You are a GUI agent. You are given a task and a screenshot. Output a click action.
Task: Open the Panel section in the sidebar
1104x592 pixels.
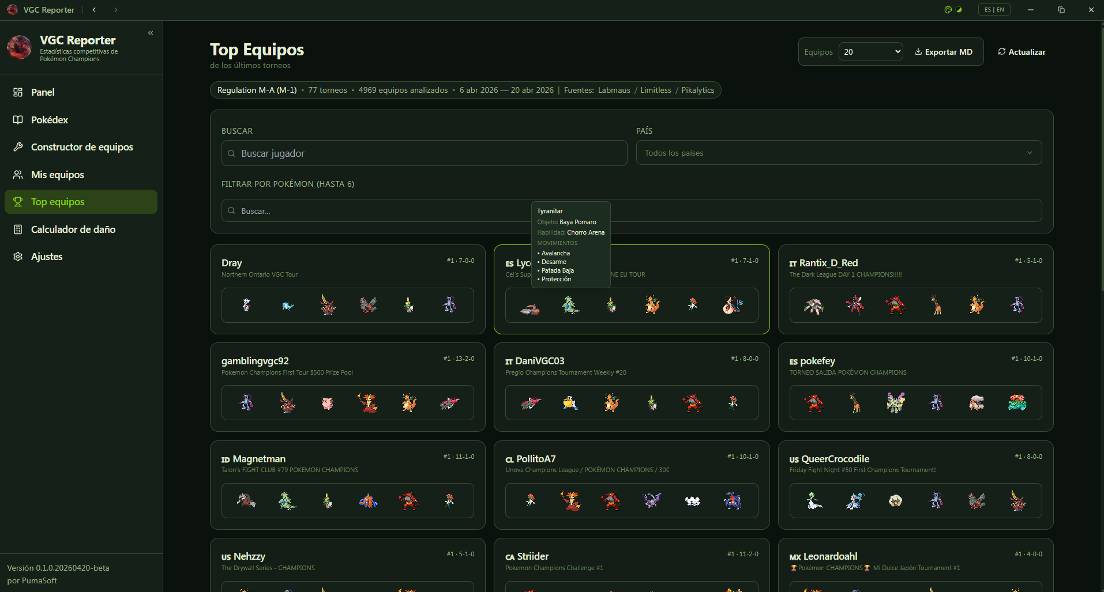(x=81, y=92)
